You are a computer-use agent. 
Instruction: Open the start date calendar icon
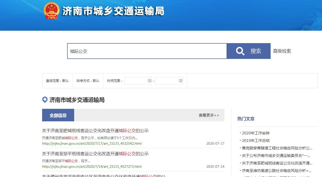[149, 81]
